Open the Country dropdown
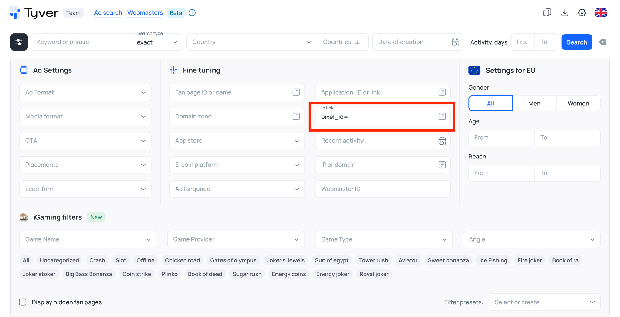620x317 pixels. pos(252,42)
